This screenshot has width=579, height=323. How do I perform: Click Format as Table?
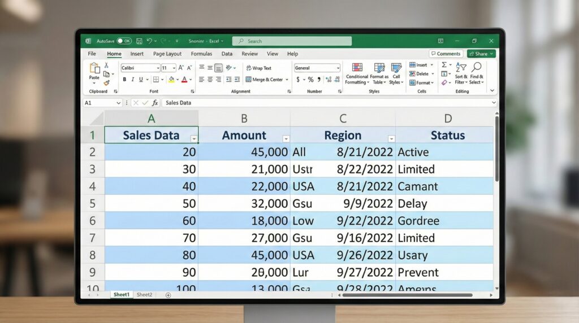tap(379, 74)
